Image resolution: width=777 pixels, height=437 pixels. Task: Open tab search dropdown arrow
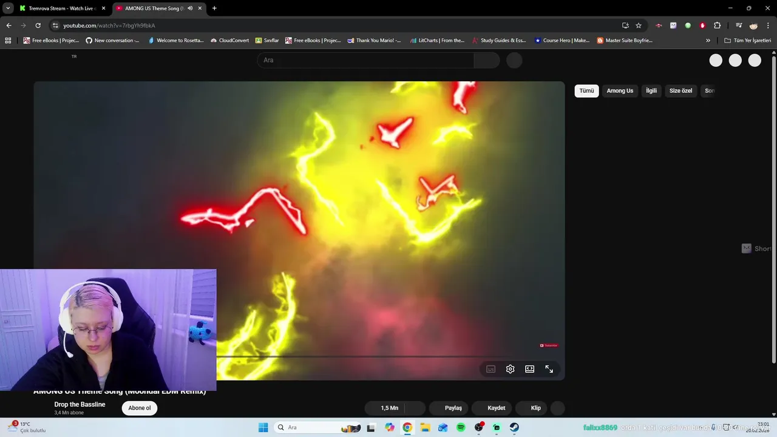pos(8,8)
